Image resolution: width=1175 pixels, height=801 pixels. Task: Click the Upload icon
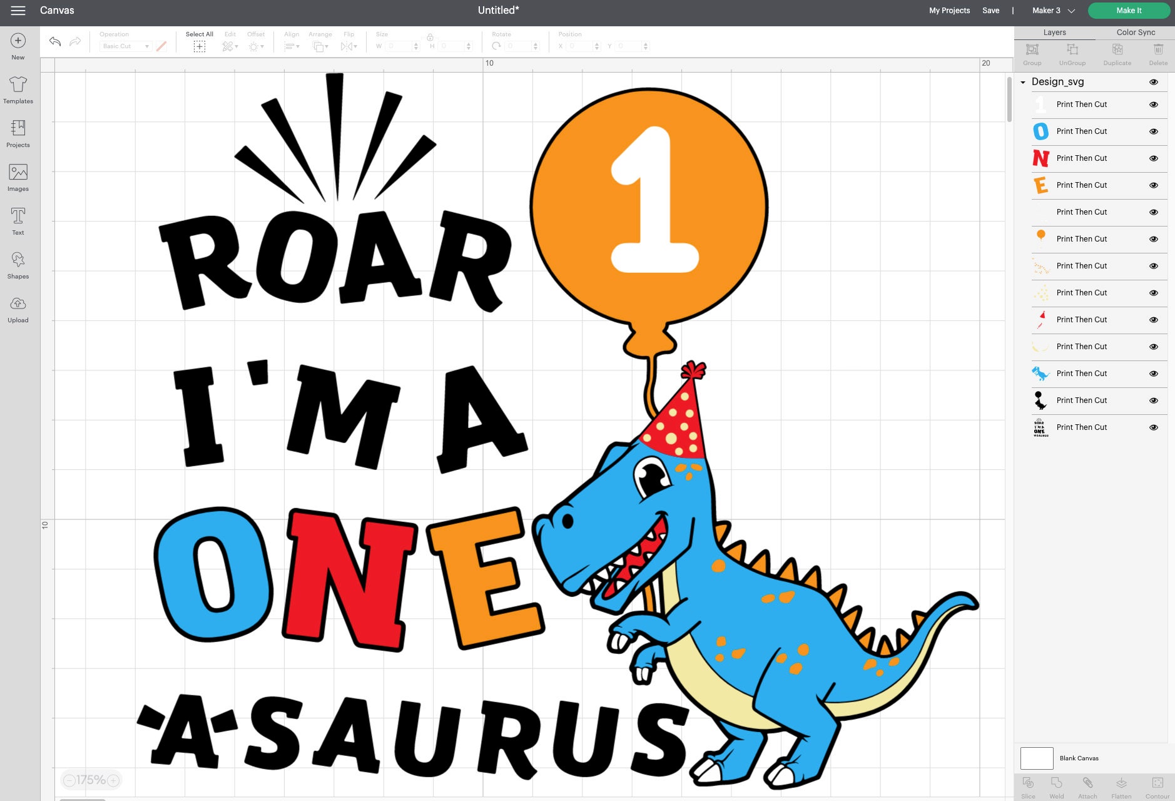18,308
